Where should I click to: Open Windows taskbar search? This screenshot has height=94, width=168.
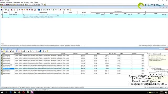[x=6, y=92]
